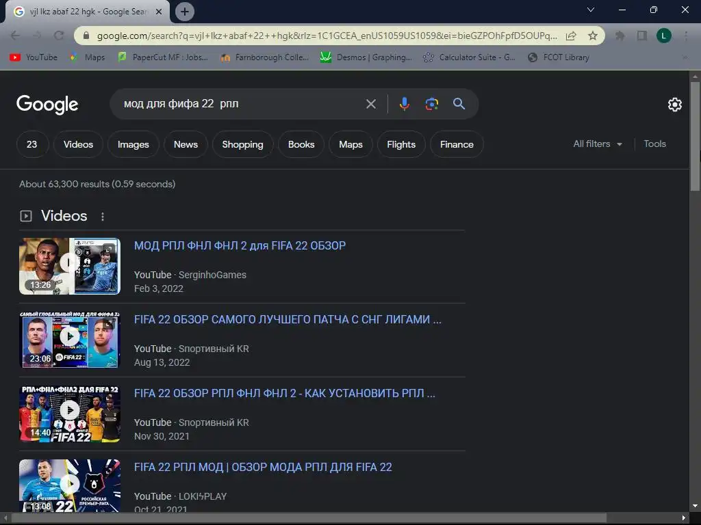Open the YouTube bookmark
The height and width of the screenshot is (525, 701).
tap(34, 57)
